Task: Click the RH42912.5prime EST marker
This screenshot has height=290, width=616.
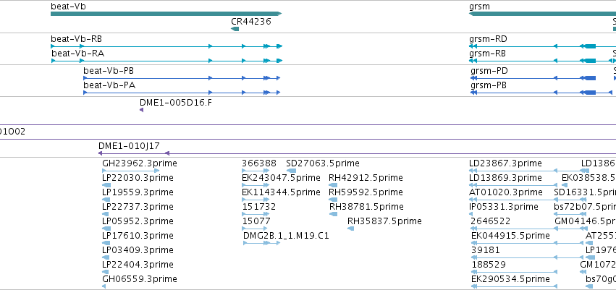Action: click(x=333, y=185)
